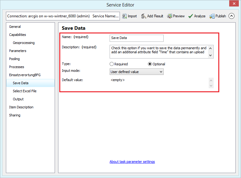Click the Analyze button label
Viewport: 241px width, 178px height.
200,16
